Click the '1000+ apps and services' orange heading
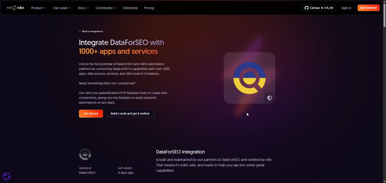The width and height of the screenshot is (386, 183). (118, 51)
